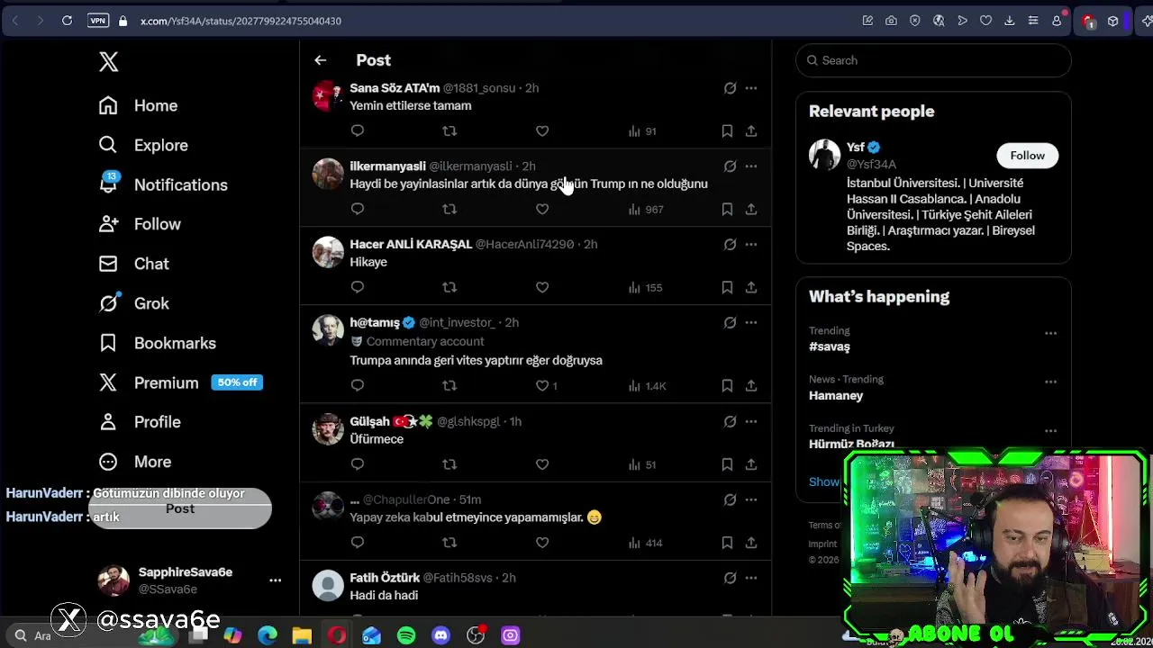
Task: Like the Hacer ANLİ KARAŞAL reply
Action: click(542, 288)
